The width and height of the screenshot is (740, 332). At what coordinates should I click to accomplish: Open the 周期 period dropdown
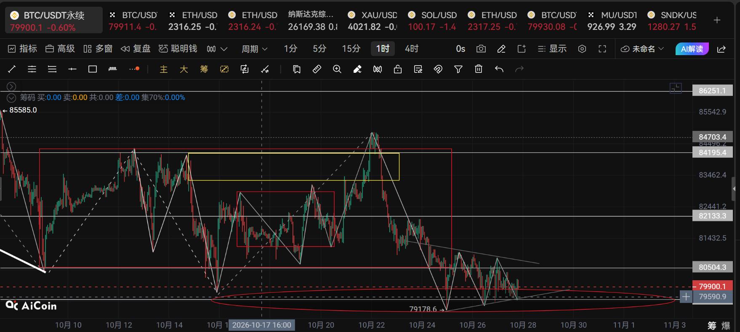point(254,49)
